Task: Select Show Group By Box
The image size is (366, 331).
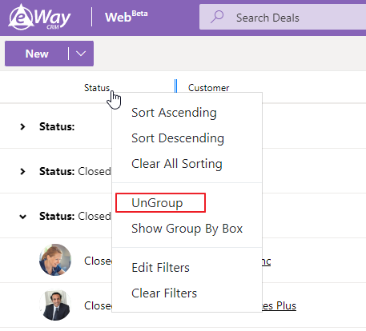Action: pos(187,229)
